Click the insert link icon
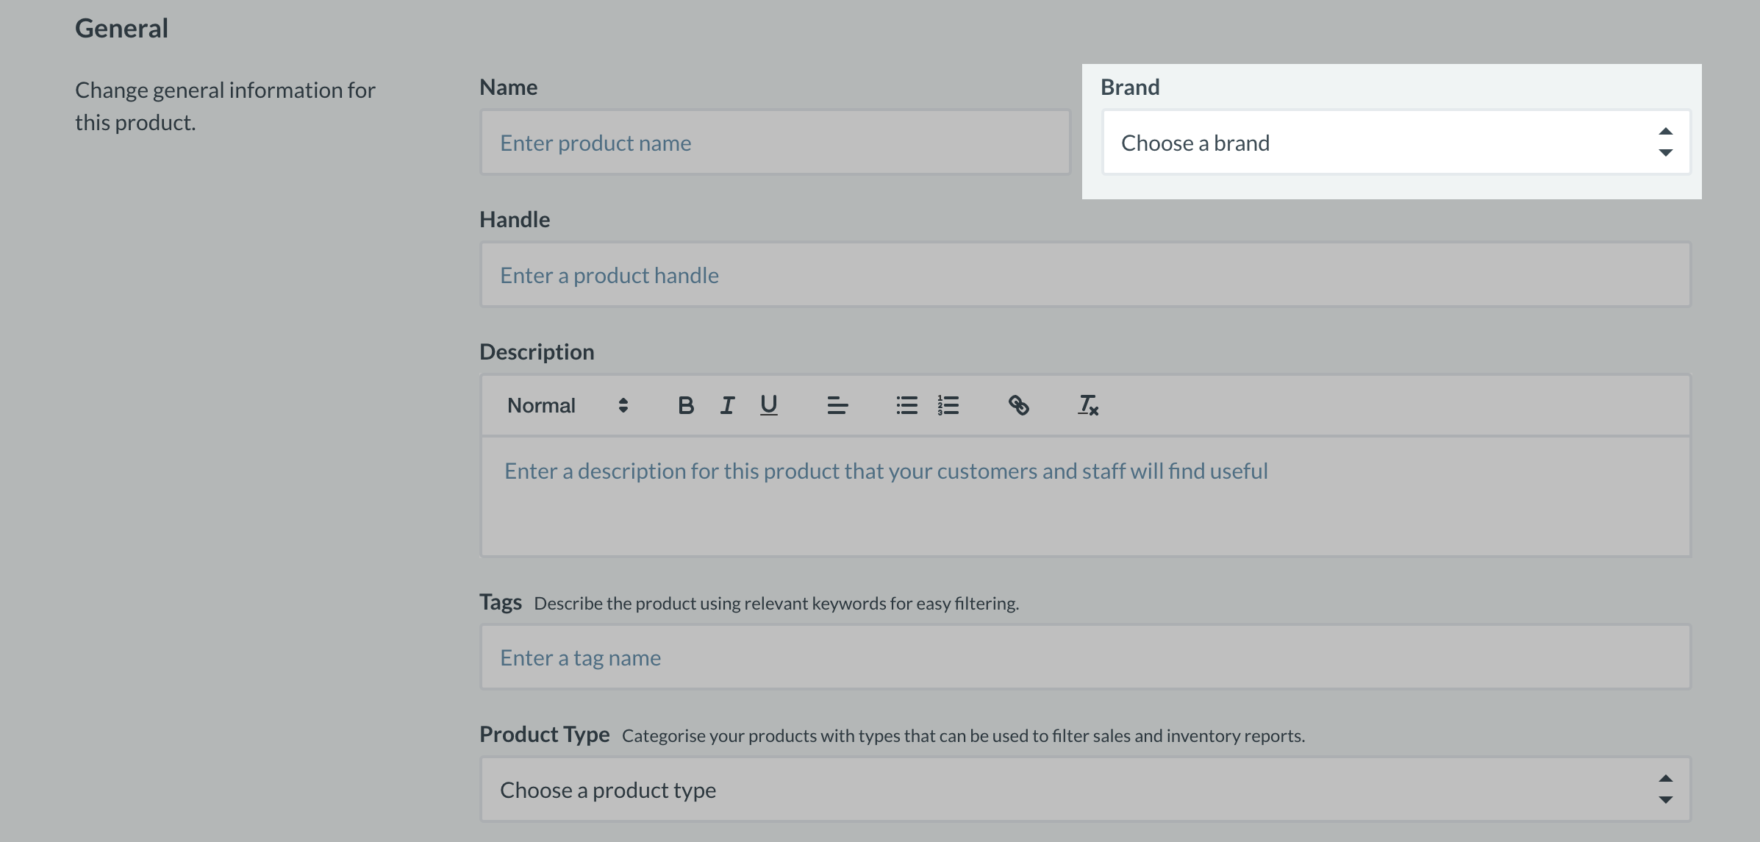1760x842 pixels. coord(1018,405)
